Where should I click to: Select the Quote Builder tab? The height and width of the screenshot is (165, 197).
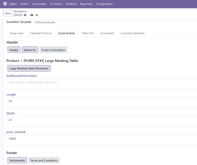click(67, 33)
